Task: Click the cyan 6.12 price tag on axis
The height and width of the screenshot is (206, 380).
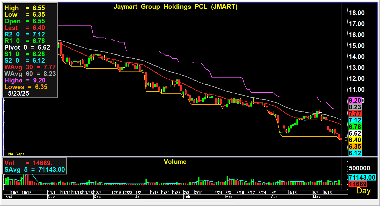Action: tap(355, 153)
